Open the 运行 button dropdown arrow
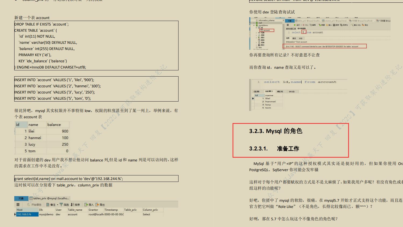Screen dimensions: 403x227 click(x=301, y=25)
